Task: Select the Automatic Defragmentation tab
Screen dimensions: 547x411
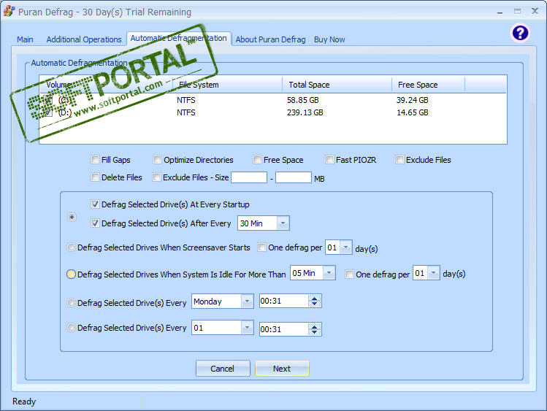Action: coord(179,39)
